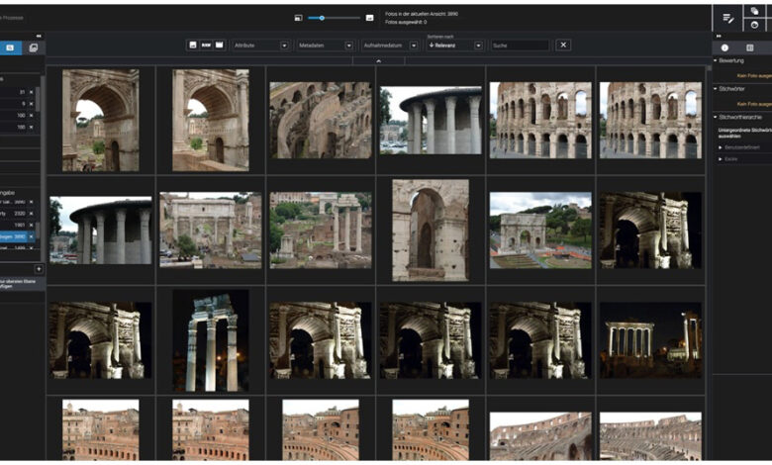
Task: Open the info tab icon in right panel
Action: (x=724, y=47)
